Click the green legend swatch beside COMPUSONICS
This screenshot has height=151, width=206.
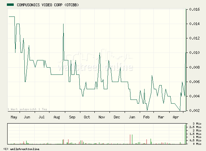tap(10, 5)
